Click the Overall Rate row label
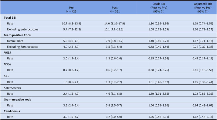Image resolution: width=217 pixels, height=120 pixels. [x=15, y=41]
